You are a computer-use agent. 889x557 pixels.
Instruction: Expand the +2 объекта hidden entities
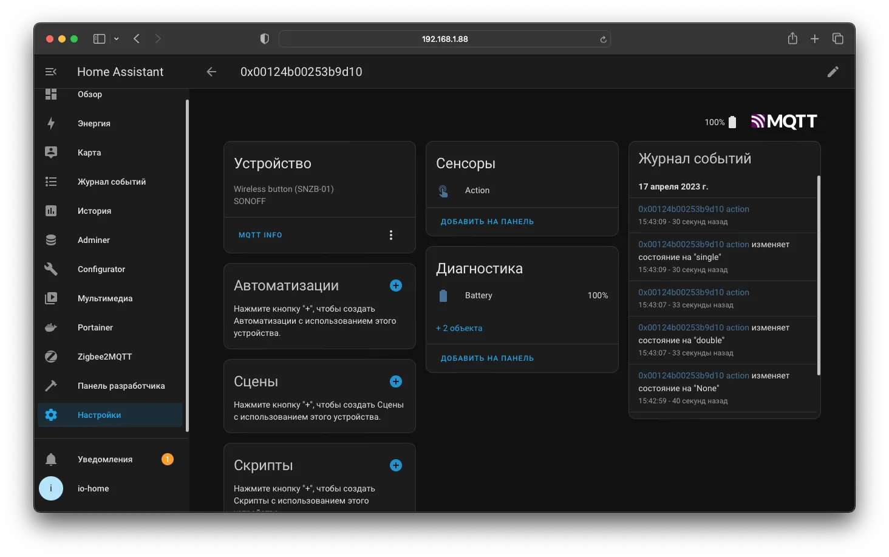pos(459,328)
